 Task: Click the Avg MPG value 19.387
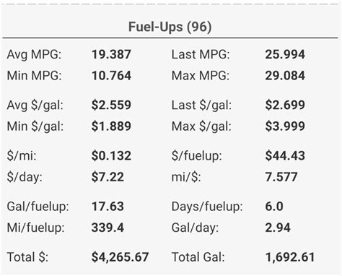pyautogui.click(x=111, y=54)
